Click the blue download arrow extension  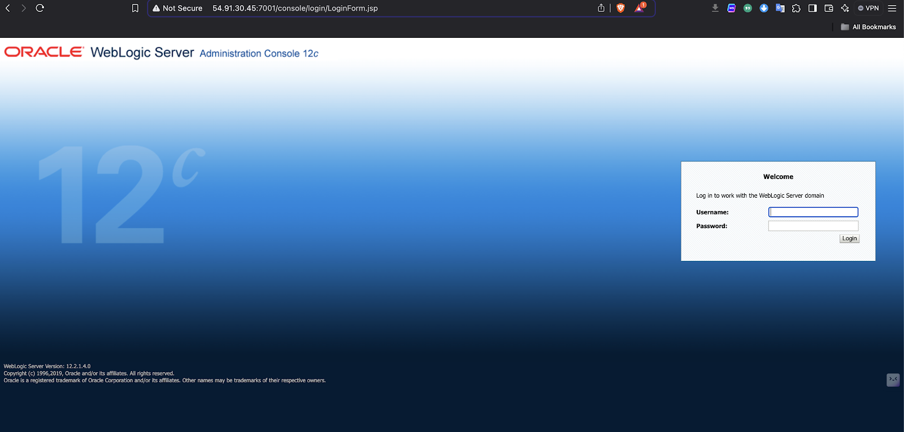(x=764, y=8)
